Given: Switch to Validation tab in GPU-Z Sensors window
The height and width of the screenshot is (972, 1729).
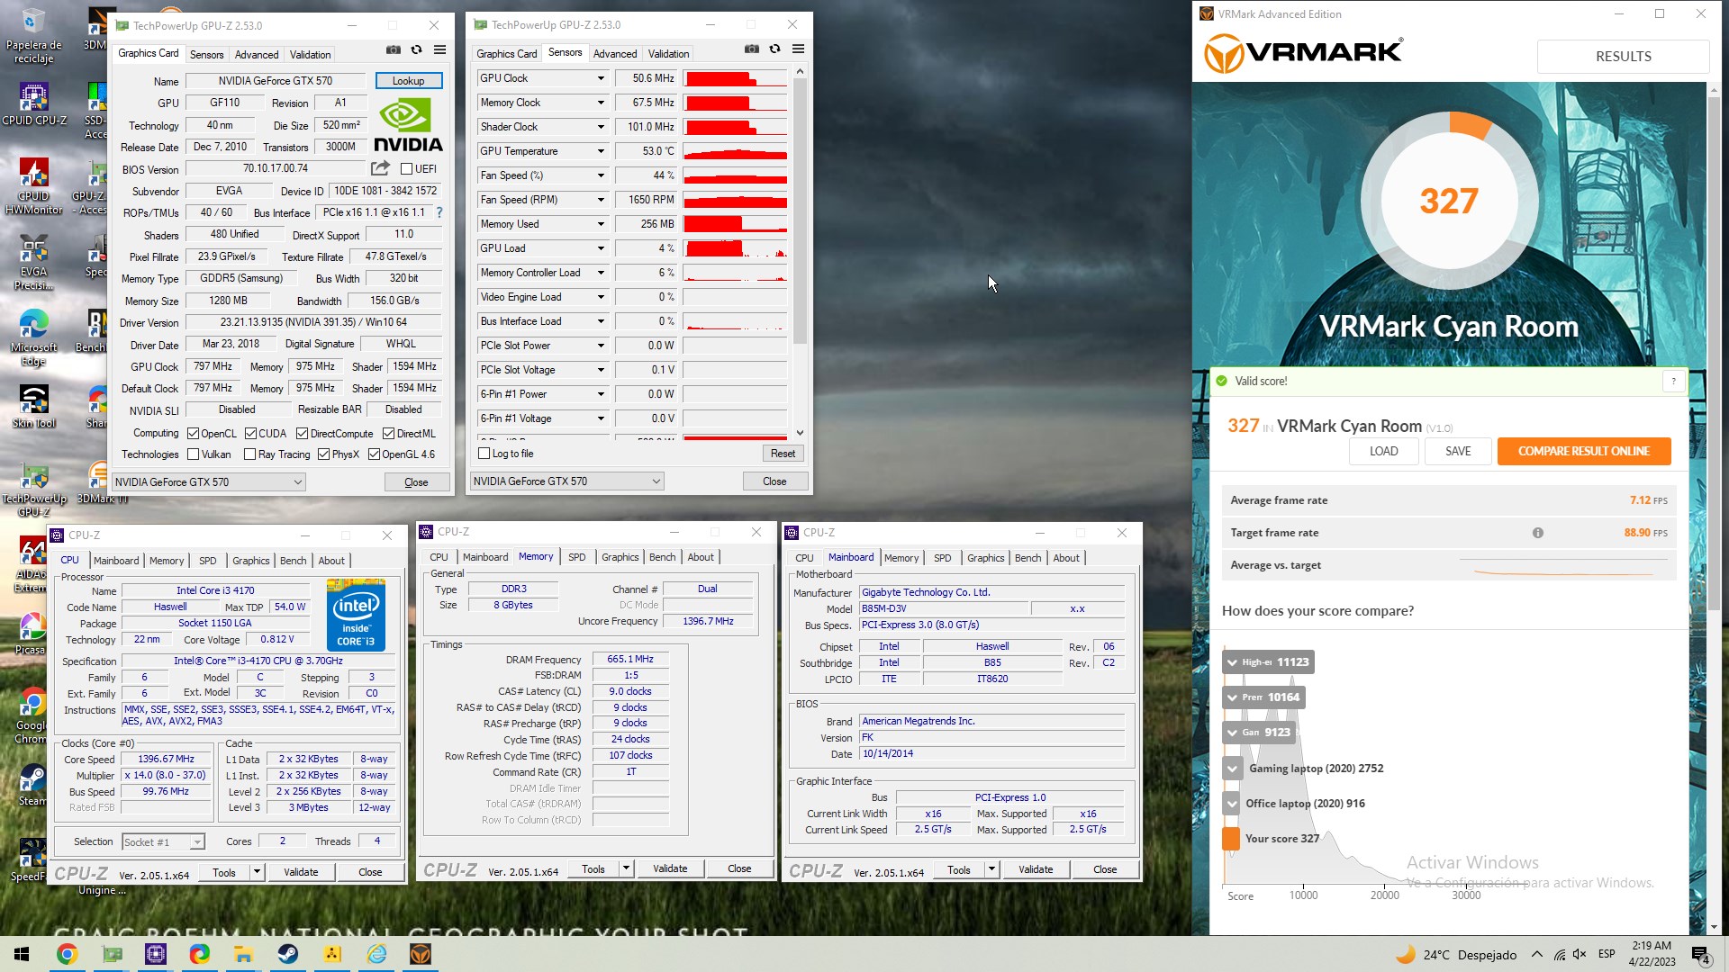Looking at the screenshot, I should (x=668, y=54).
